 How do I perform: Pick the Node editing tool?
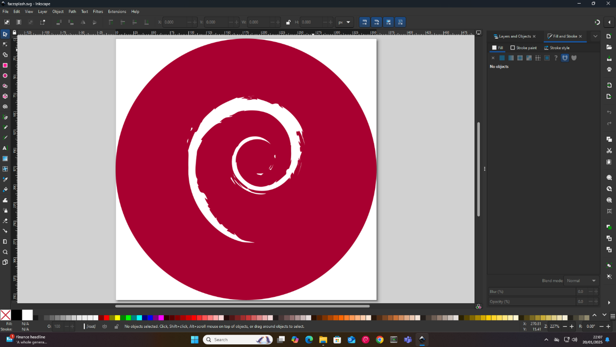click(5, 44)
